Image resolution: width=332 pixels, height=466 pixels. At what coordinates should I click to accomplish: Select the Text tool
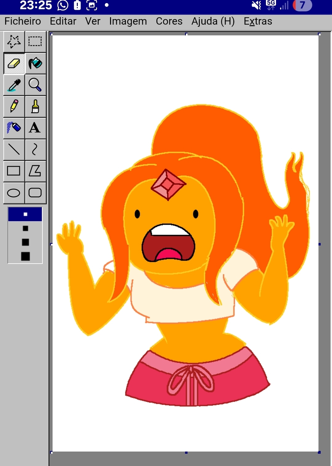point(35,128)
